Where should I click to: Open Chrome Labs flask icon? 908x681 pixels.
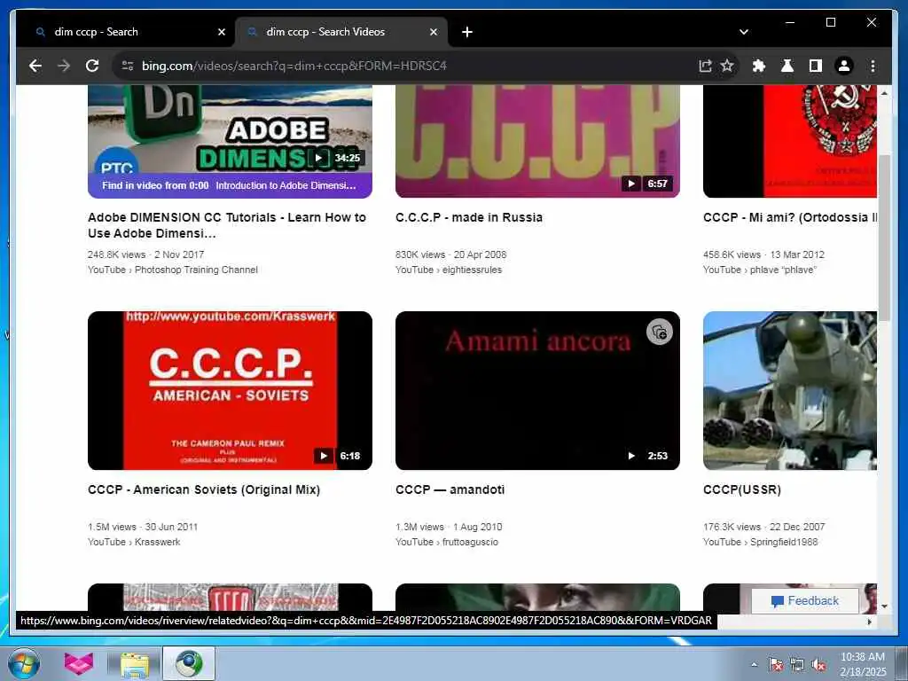pos(787,66)
